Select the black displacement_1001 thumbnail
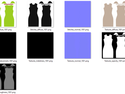Viewport: 125px width, 94px height. [x=8, y=45]
